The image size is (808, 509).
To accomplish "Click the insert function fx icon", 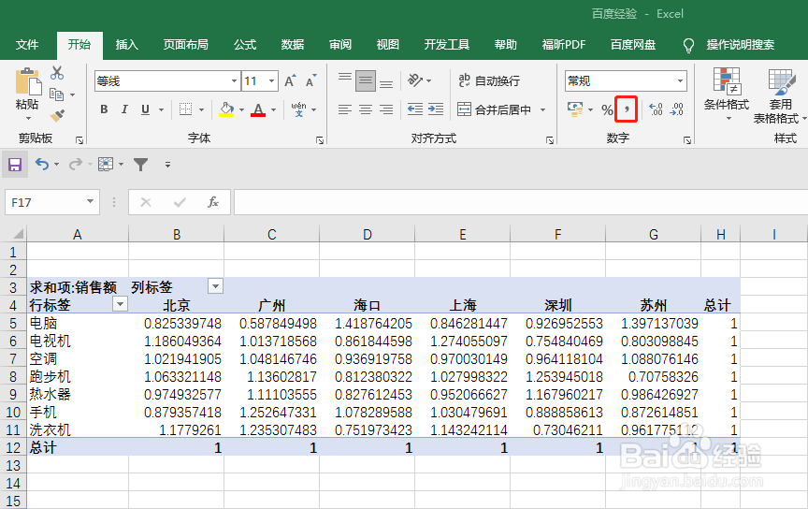I will pos(213,202).
